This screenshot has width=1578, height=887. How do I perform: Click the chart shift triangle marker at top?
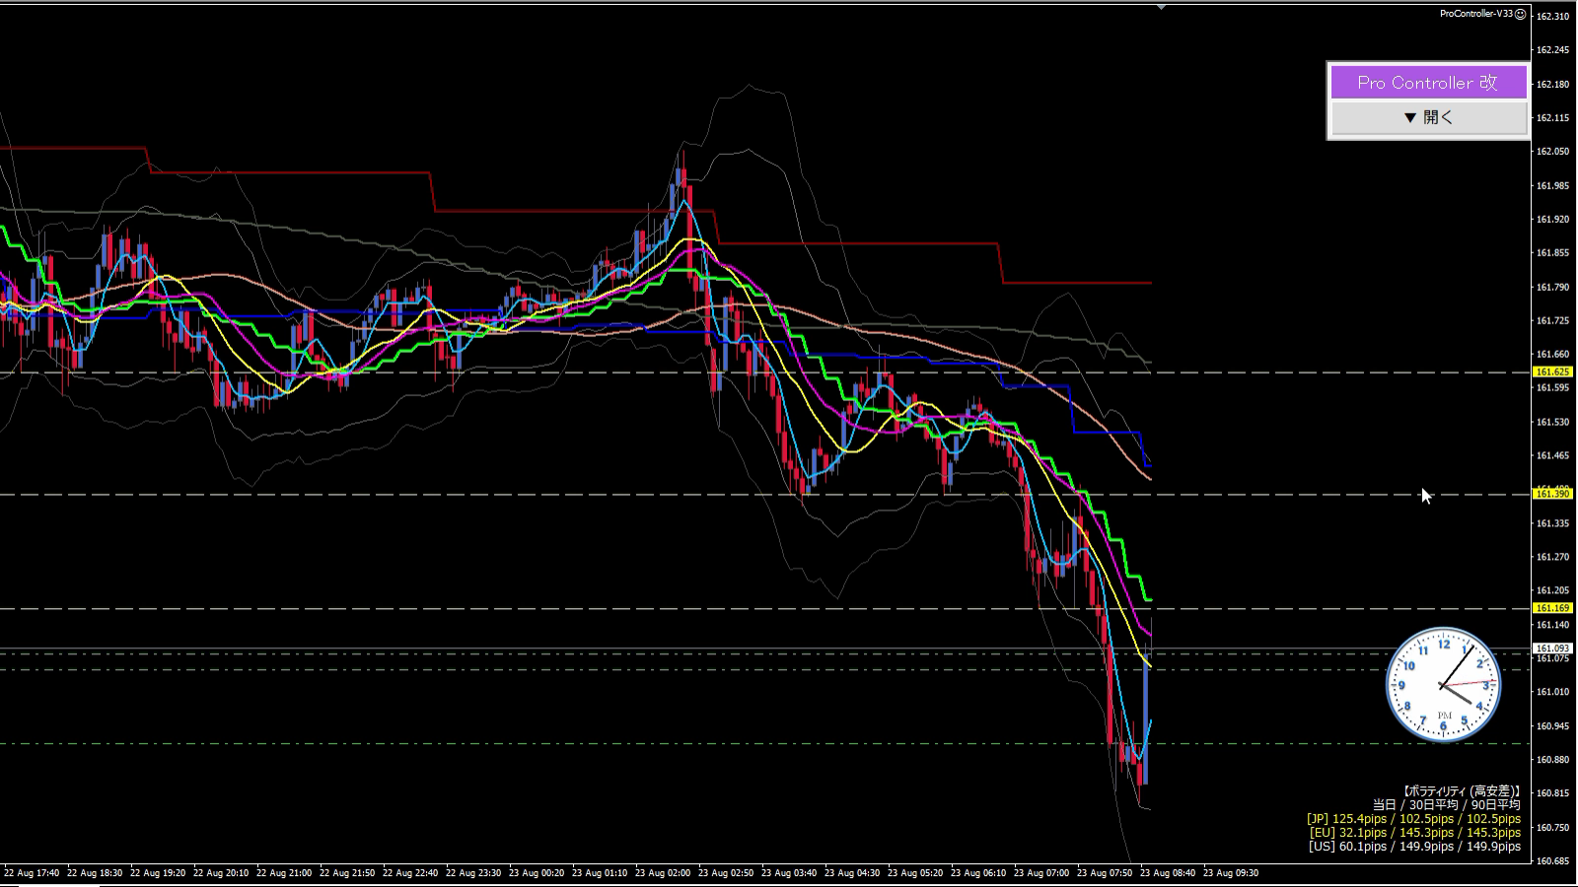click(1161, 7)
